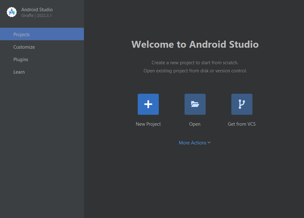Click the New Project plus icon
304x218 pixels.
point(148,104)
